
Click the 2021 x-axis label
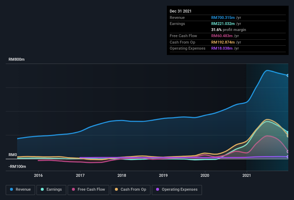(247, 175)
